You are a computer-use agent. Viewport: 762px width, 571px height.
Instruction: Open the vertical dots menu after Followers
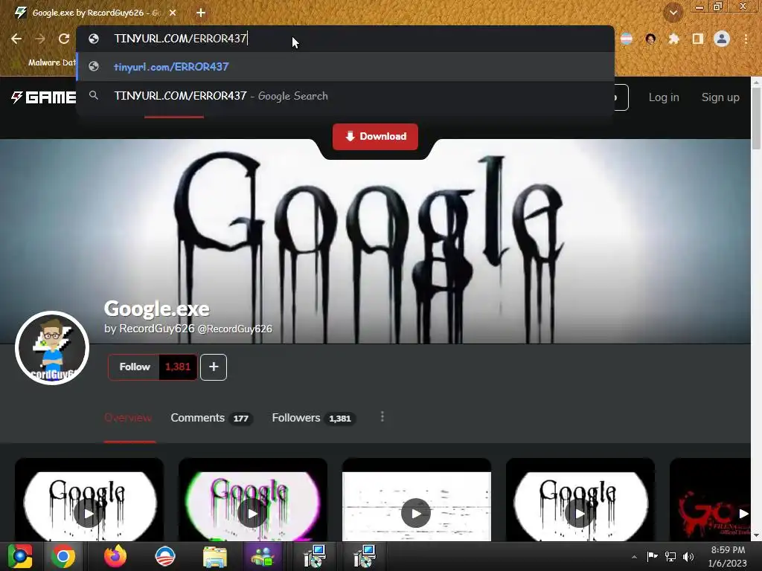tap(382, 417)
